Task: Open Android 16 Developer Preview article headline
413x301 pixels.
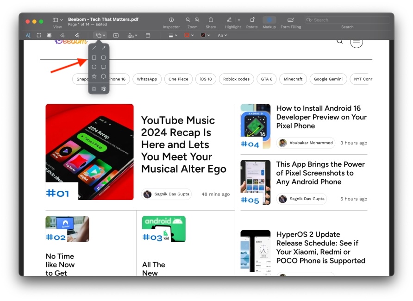Action: pyautogui.click(x=321, y=117)
